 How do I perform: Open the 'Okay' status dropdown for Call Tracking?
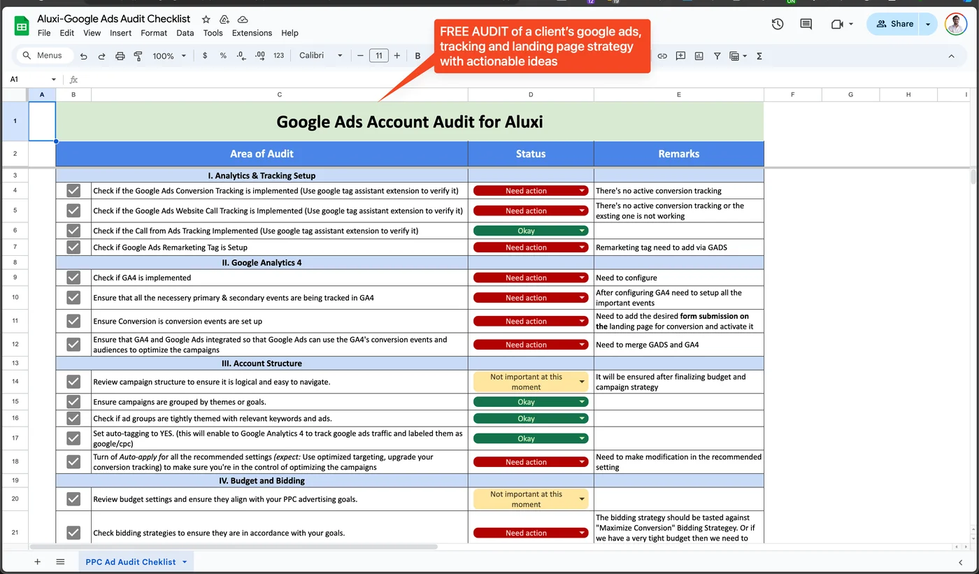coord(582,230)
